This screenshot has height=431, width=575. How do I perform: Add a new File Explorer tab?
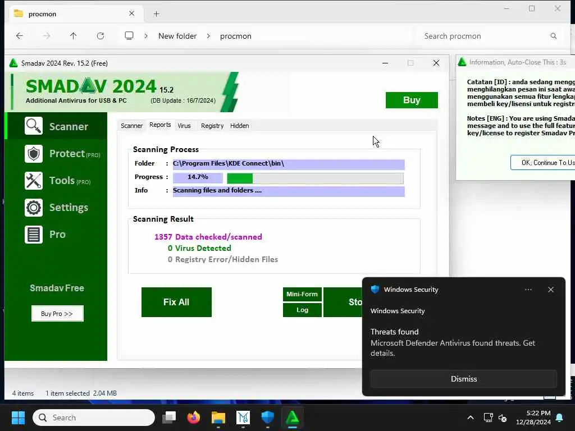(x=157, y=14)
